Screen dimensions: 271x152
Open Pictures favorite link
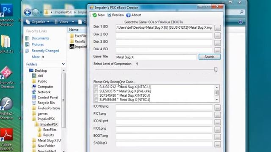38,44
